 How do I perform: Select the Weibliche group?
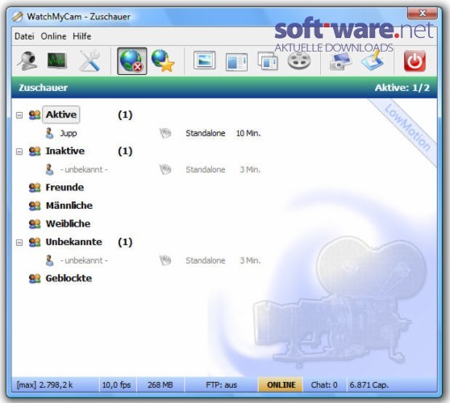click(x=68, y=224)
